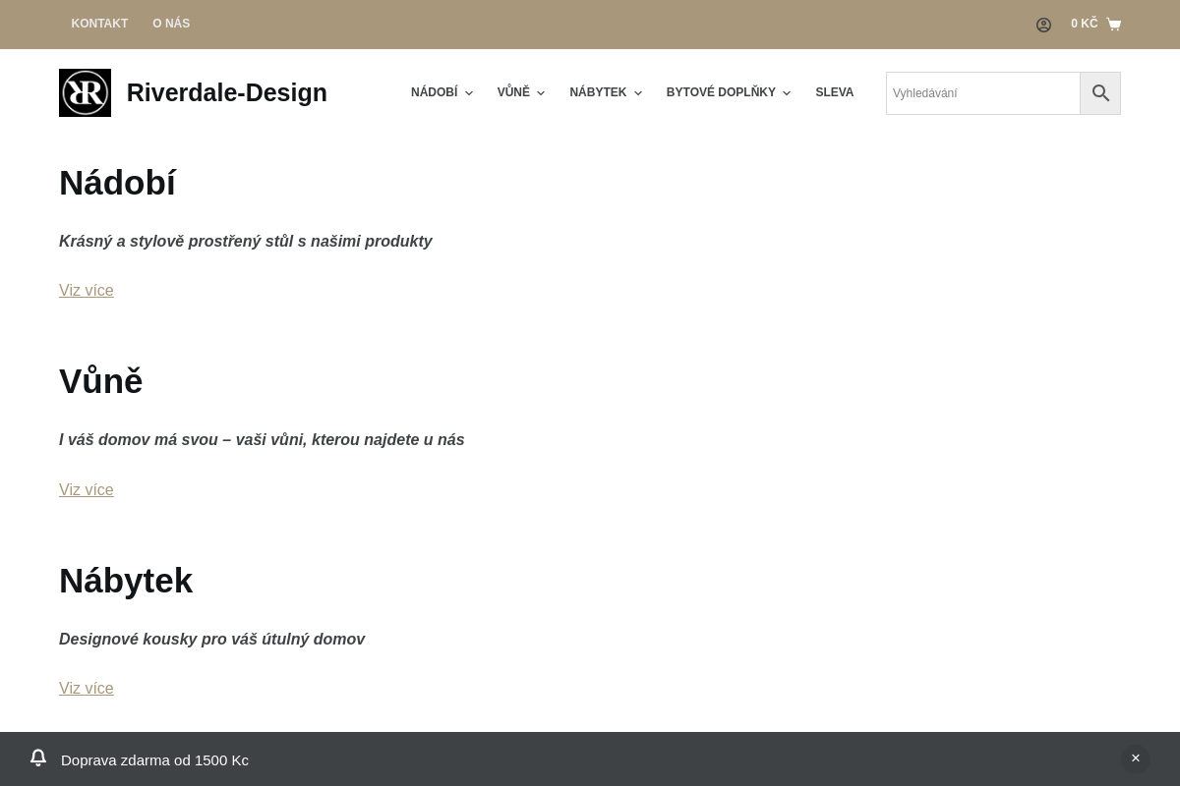Click Viz více under Nádobí
Image resolution: width=1180 pixels, height=786 pixels.
(87, 291)
